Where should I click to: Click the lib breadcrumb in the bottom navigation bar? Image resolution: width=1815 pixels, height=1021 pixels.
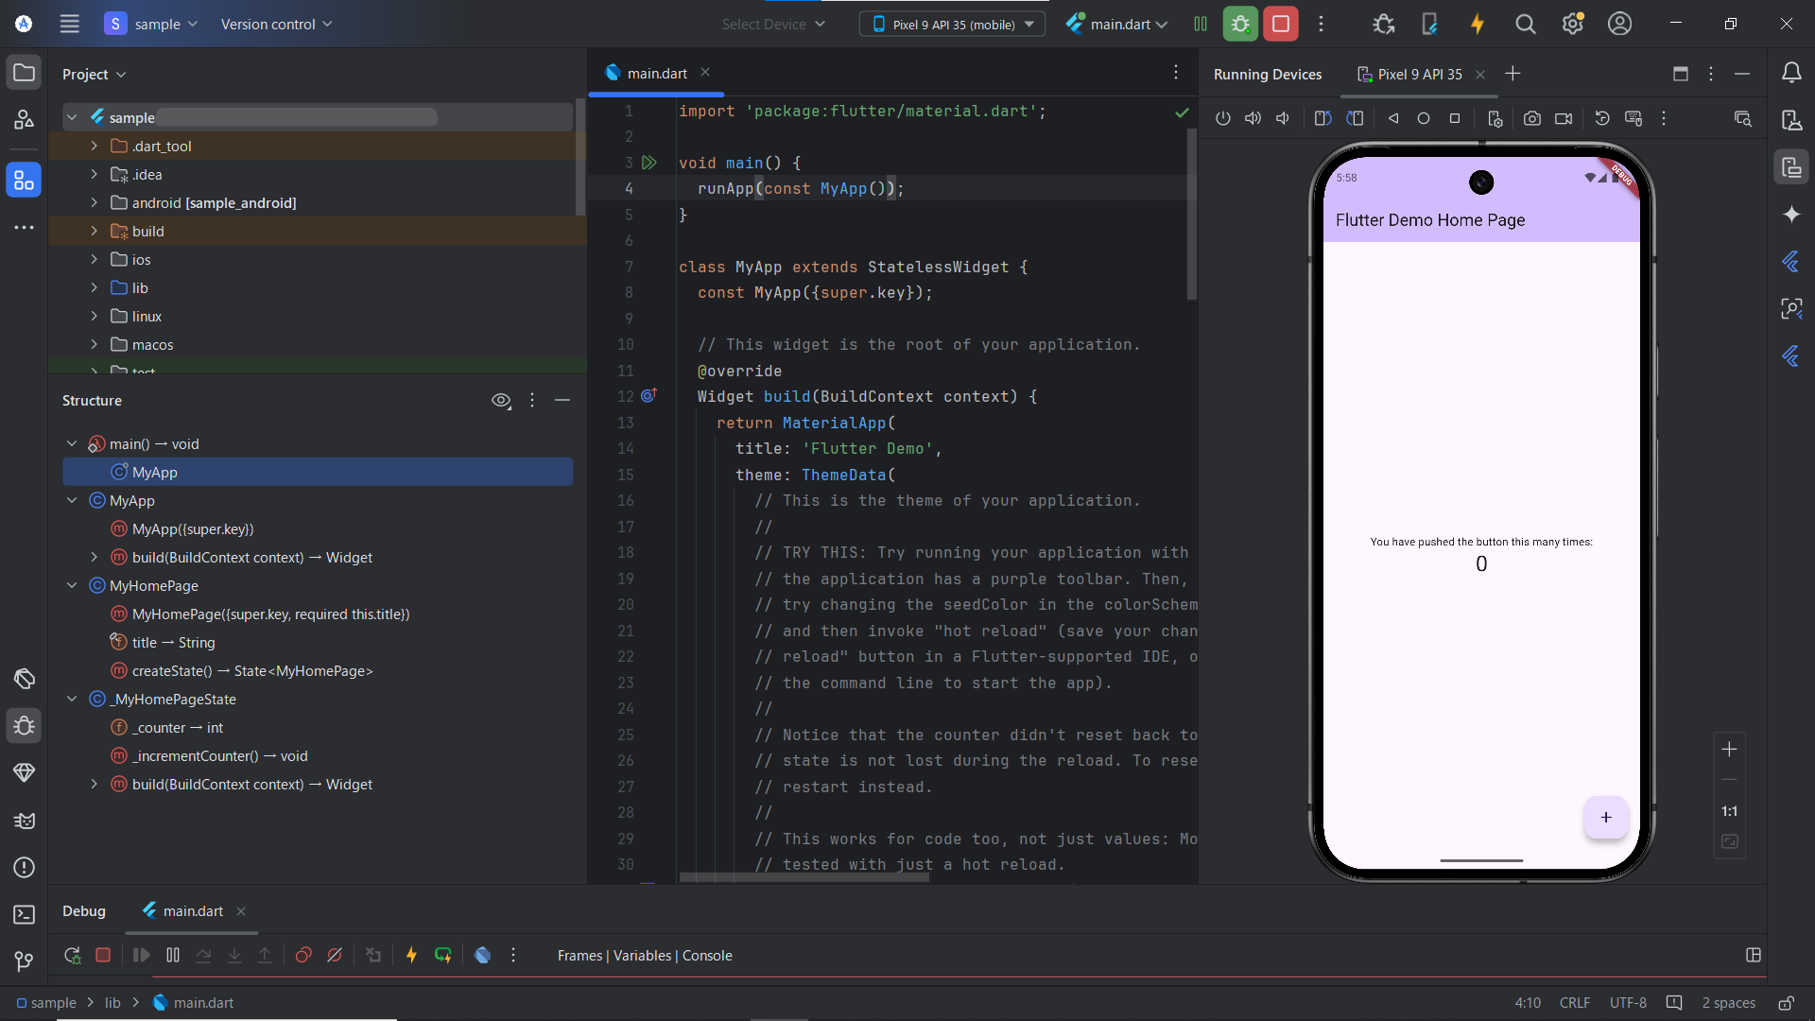click(x=112, y=1003)
